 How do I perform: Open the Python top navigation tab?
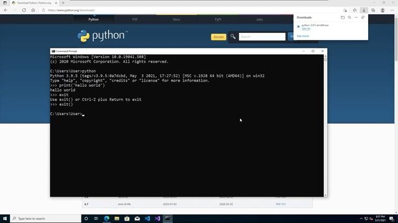[94, 19]
